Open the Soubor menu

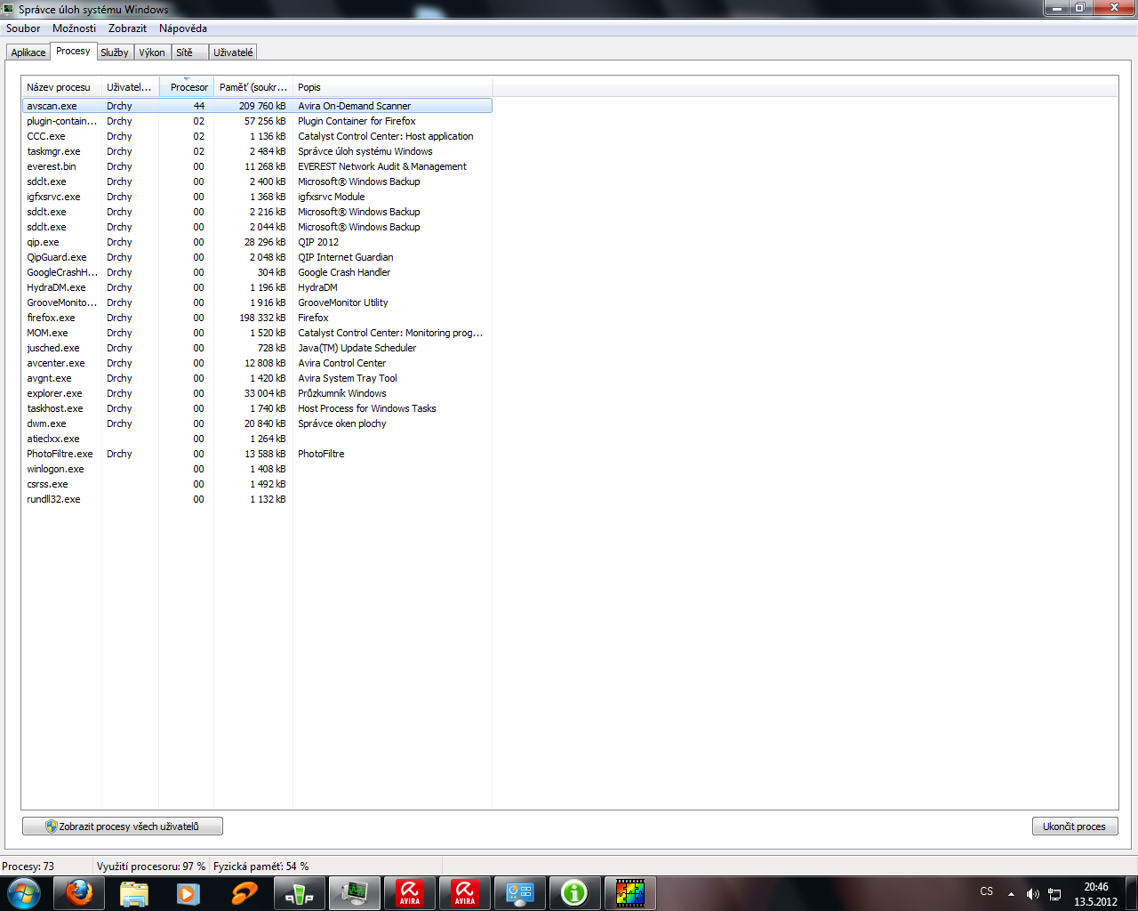click(x=23, y=28)
